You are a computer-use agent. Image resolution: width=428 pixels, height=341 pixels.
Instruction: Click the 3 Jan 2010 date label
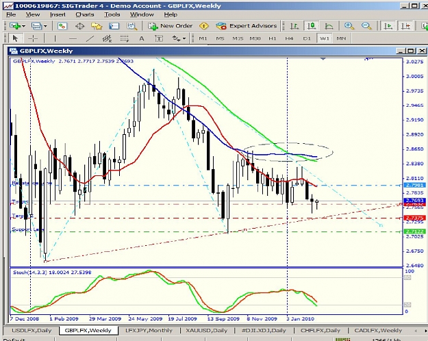pos(300,318)
